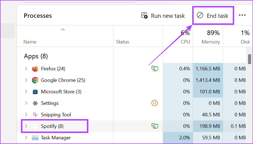
Task: Click the 1,413.4 MB memory cell
Action: [x=208, y=80]
